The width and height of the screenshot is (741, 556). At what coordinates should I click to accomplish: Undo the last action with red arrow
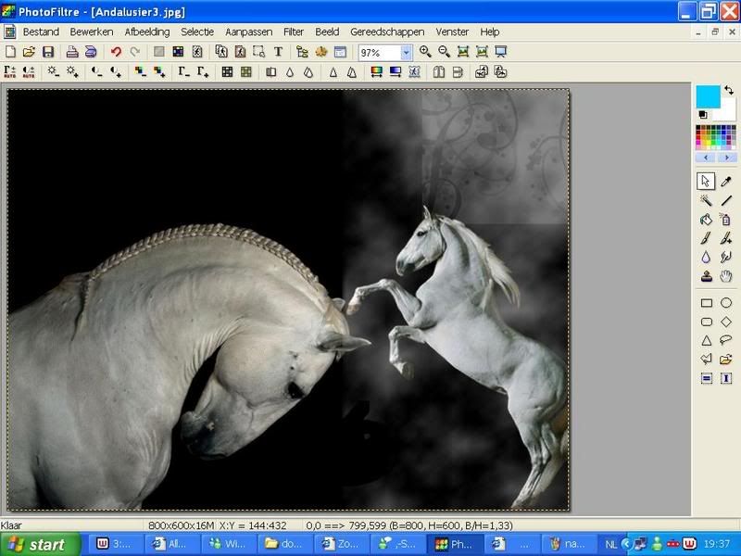click(x=116, y=52)
